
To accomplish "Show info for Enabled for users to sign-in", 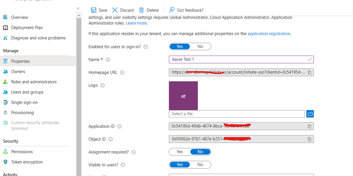I will pyautogui.click(x=146, y=47).
